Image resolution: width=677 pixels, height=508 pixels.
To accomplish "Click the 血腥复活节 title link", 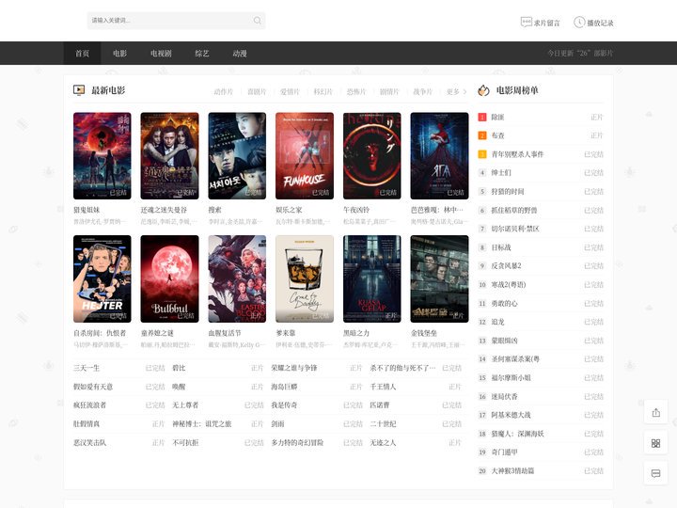I will click(x=225, y=333).
